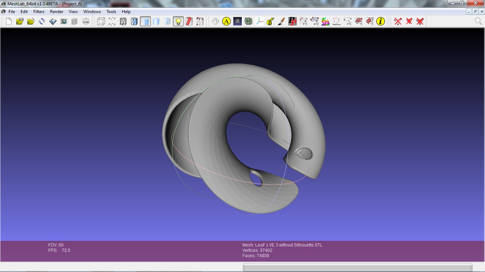Toggle the trackball display icon
This screenshot has height=272, width=485.
click(216, 22)
